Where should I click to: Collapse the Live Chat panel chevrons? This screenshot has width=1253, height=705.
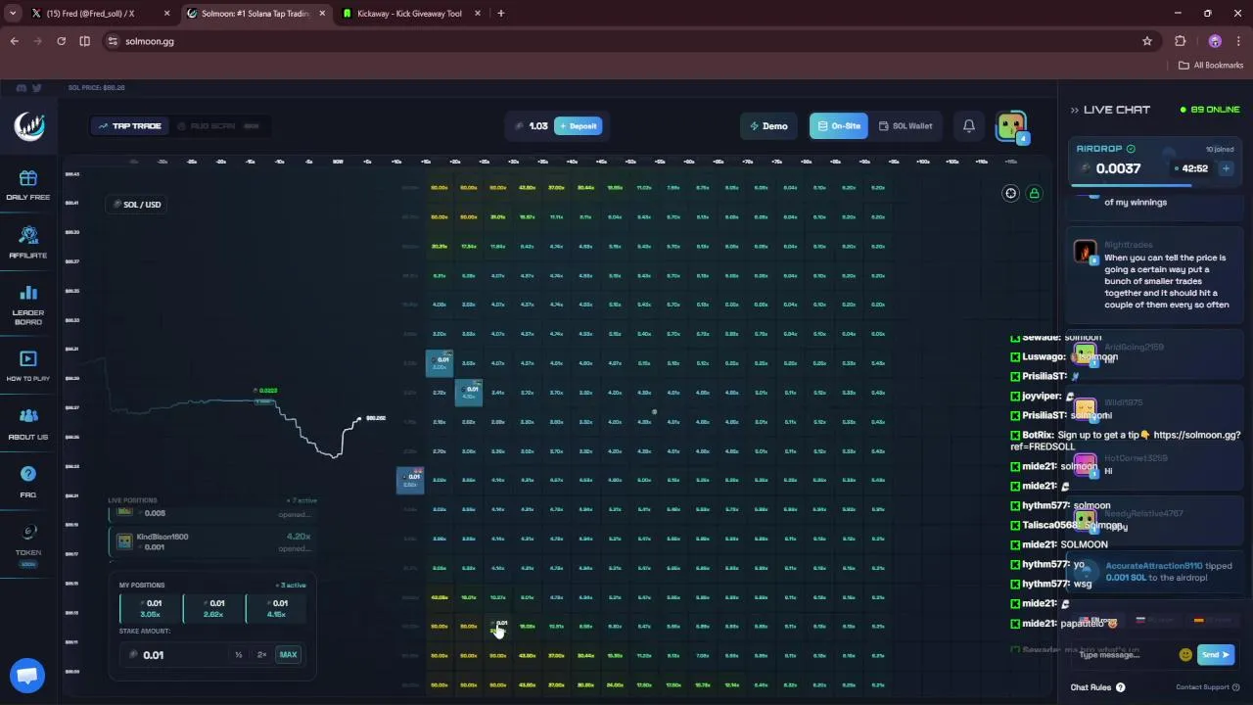coord(1074,110)
